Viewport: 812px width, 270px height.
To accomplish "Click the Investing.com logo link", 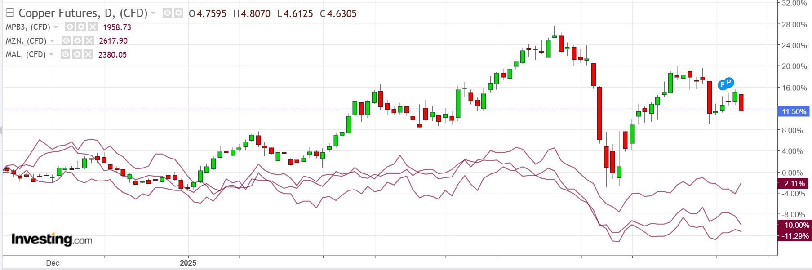I will [52, 239].
